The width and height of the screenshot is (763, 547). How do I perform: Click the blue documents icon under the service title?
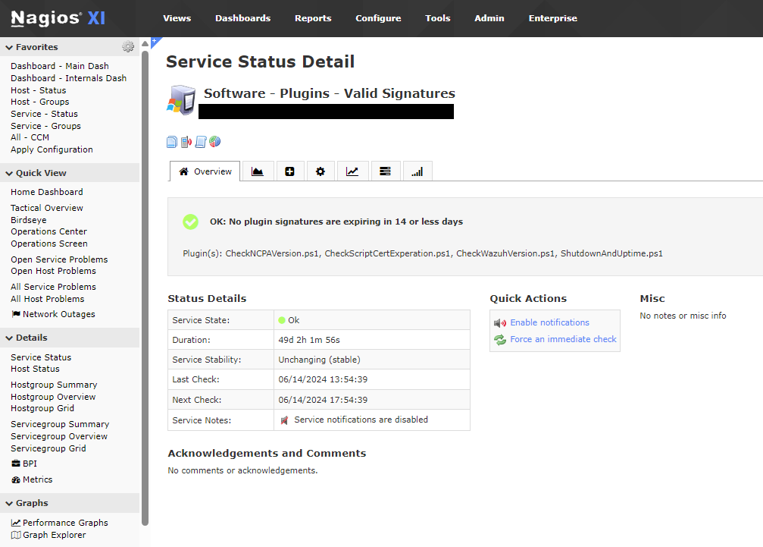(172, 142)
